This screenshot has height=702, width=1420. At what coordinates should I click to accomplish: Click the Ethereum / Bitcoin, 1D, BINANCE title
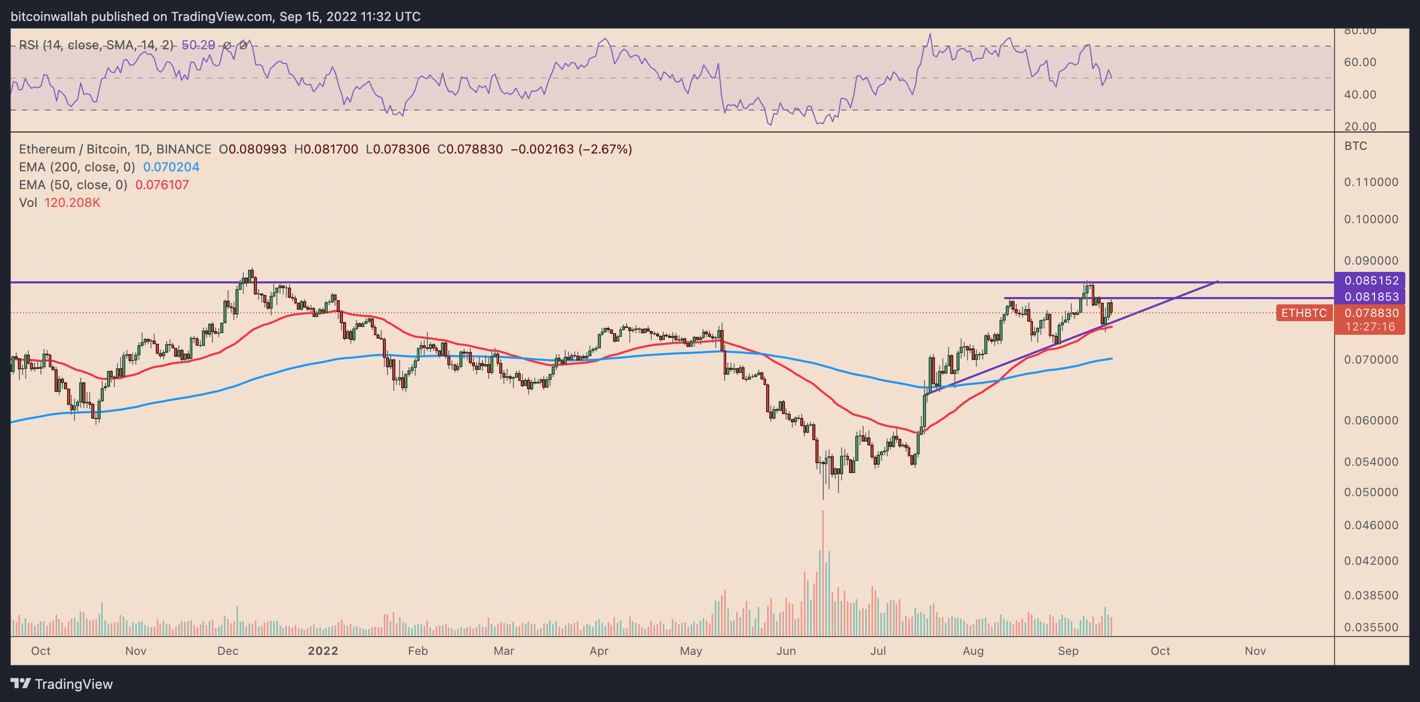115,149
